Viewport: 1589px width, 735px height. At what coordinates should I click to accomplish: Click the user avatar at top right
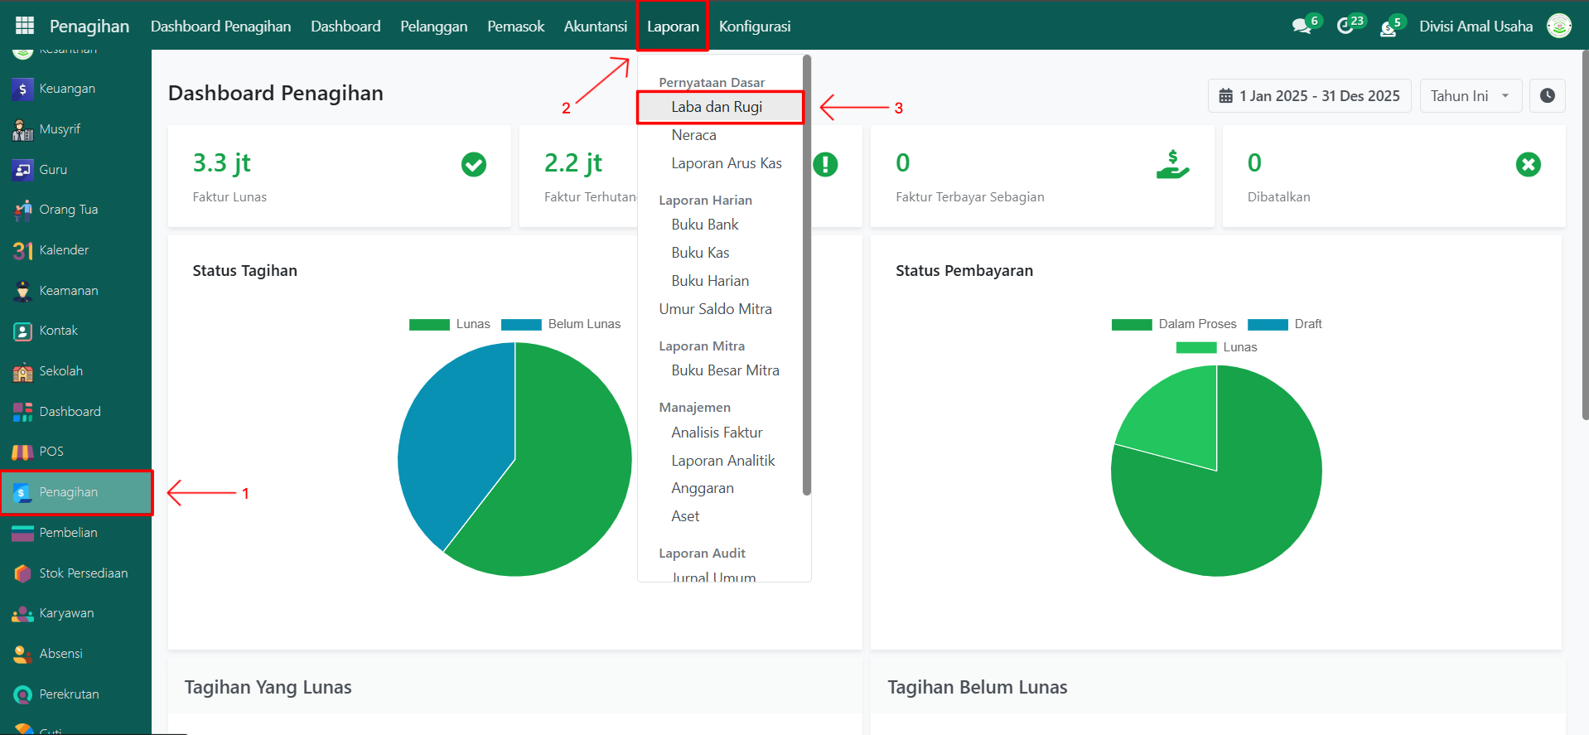click(x=1559, y=26)
